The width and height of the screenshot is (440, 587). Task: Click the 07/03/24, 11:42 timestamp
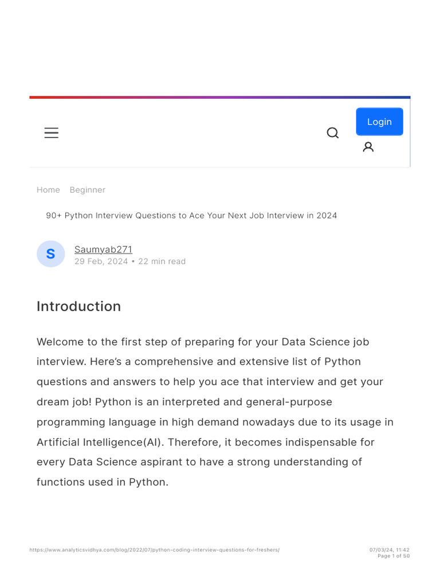pyautogui.click(x=390, y=550)
